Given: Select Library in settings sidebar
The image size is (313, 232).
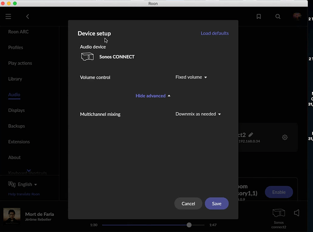Looking at the screenshot, I should coord(15,79).
